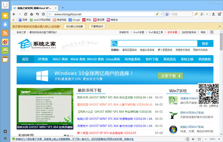Click the 立即下载 green button on the banner
This screenshot has height=142, width=223.
click(170, 76)
